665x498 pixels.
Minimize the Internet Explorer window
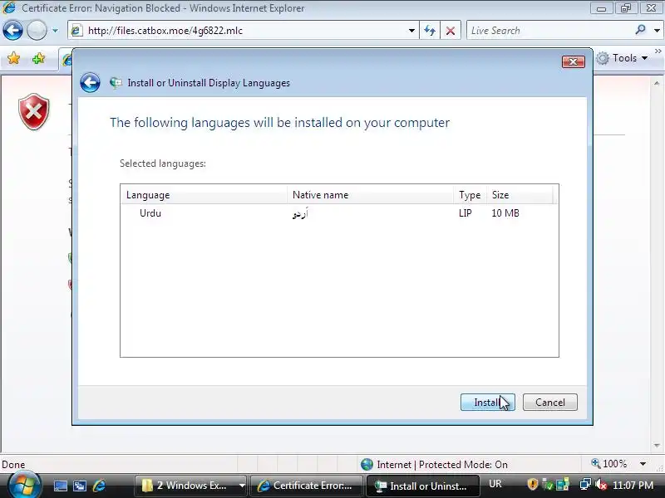[601, 8]
